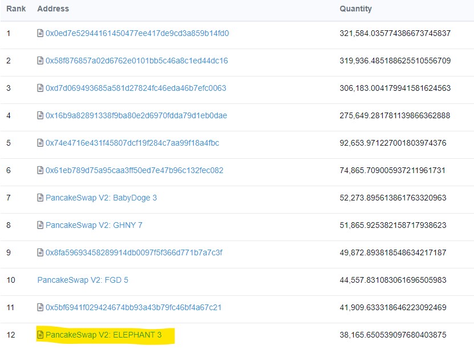Select quantity 52,273.895613861763320963
This screenshot has width=474, height=349.
[x=393, y=198]
